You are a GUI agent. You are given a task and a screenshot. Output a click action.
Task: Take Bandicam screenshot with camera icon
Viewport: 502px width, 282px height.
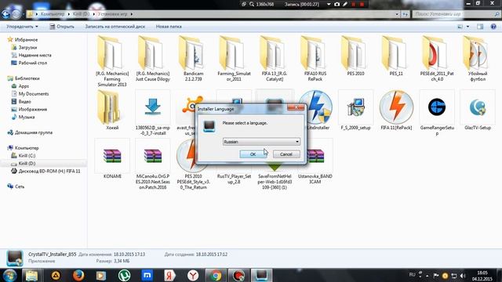(x=336, y=4)
